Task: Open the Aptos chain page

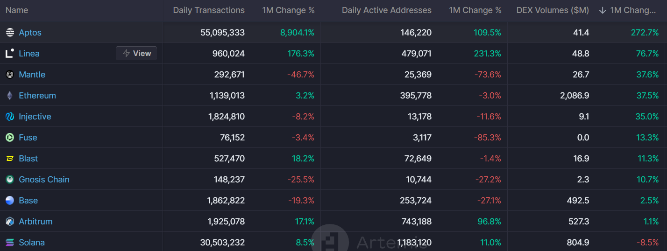Action: tap(30, 33)
